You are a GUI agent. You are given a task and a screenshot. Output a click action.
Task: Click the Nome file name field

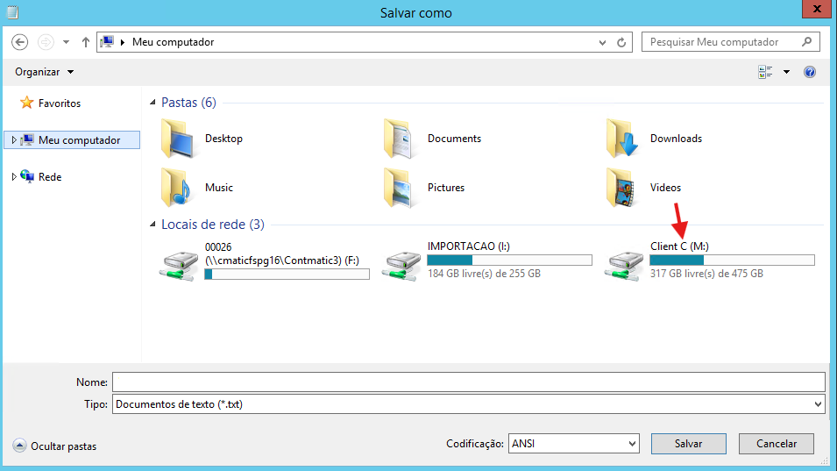point(469,382)
